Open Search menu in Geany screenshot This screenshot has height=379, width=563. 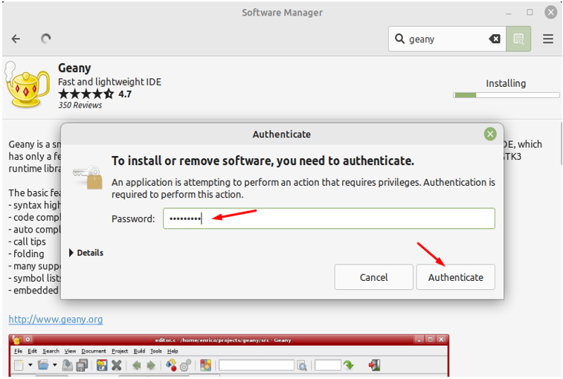tap(51, 351)
